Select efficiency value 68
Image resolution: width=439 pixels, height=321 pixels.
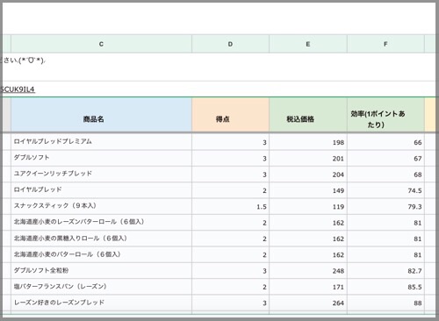[385, 175]
